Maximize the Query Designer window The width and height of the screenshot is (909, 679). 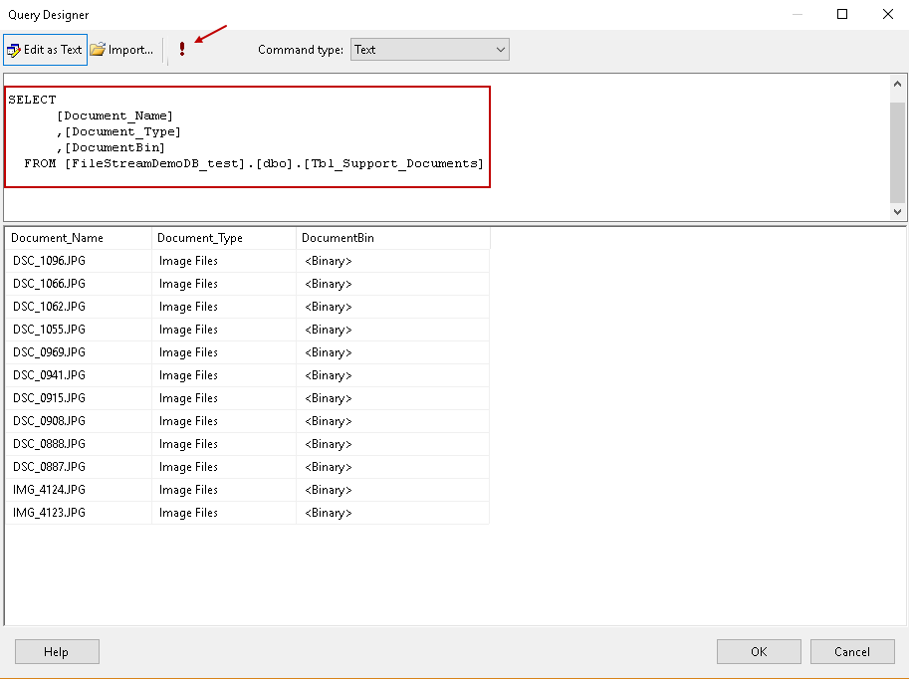(842, 15)
